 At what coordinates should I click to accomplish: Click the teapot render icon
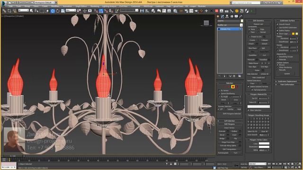196,11
